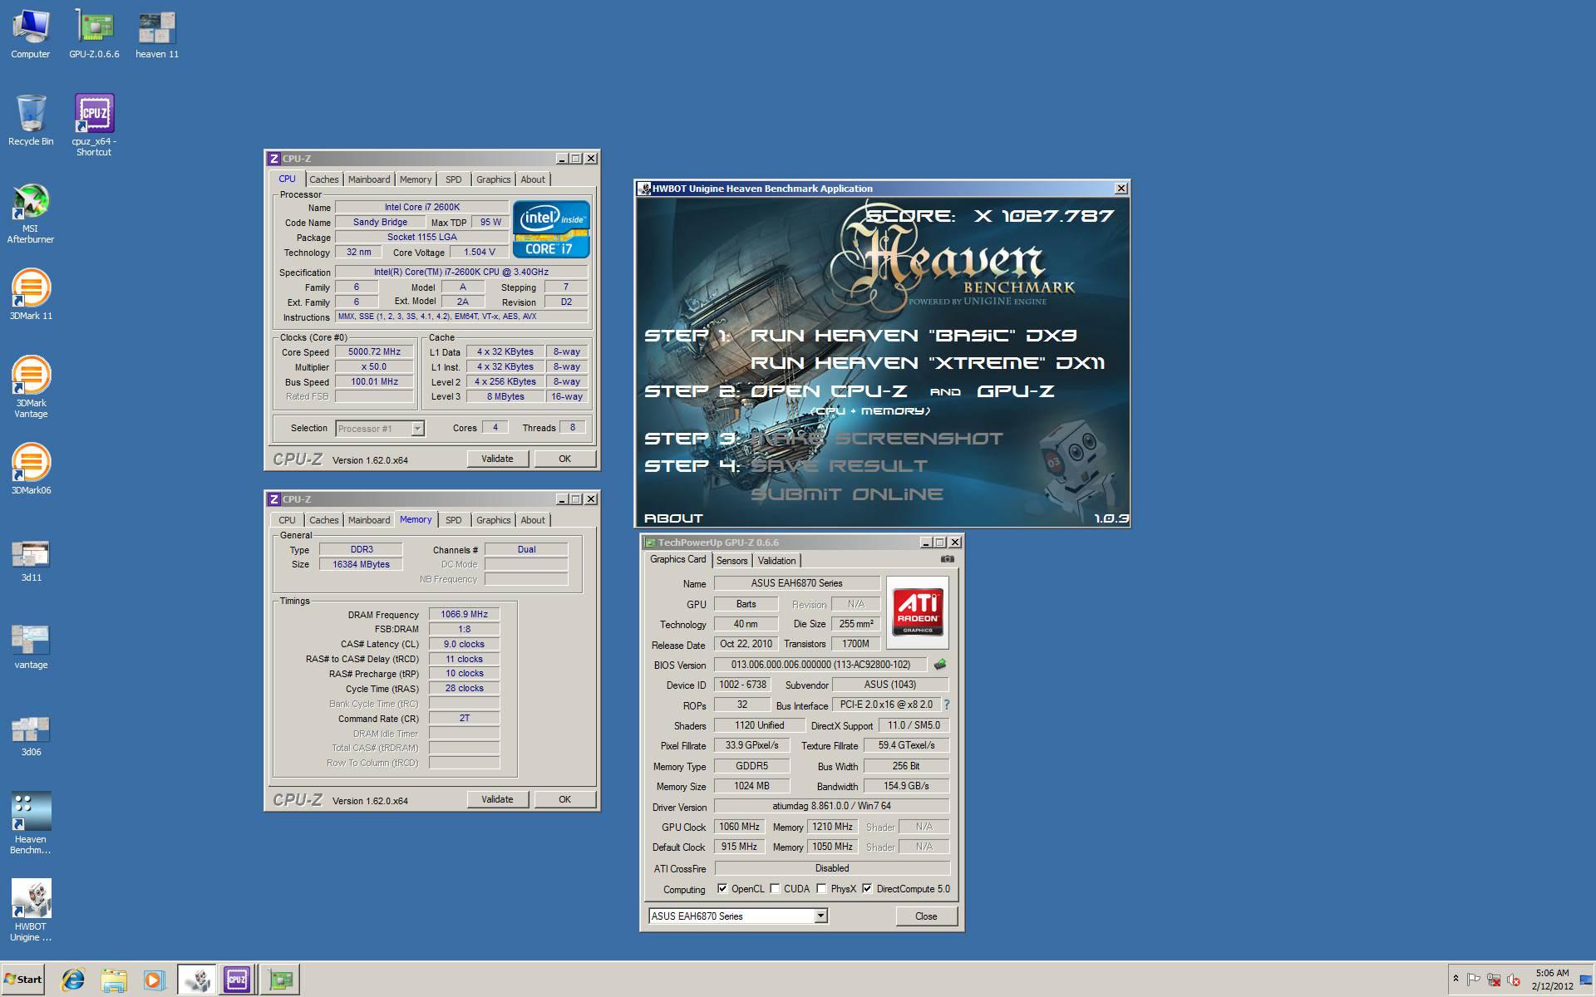This screenshot has width=1596, height=997.
Task: Open the Processor #1 selection dropdown
Action: [417, 428]
